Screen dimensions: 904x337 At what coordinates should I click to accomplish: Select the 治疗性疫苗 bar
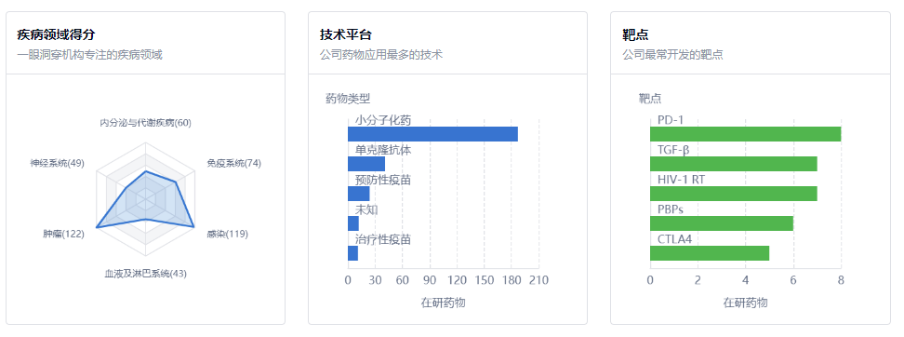352,253
